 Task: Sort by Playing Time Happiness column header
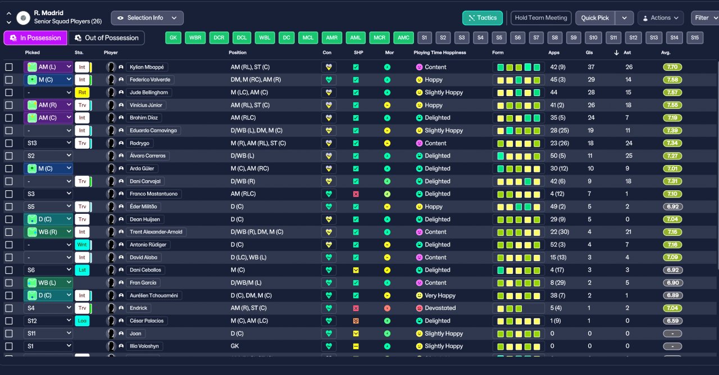[x=441, y=53]
